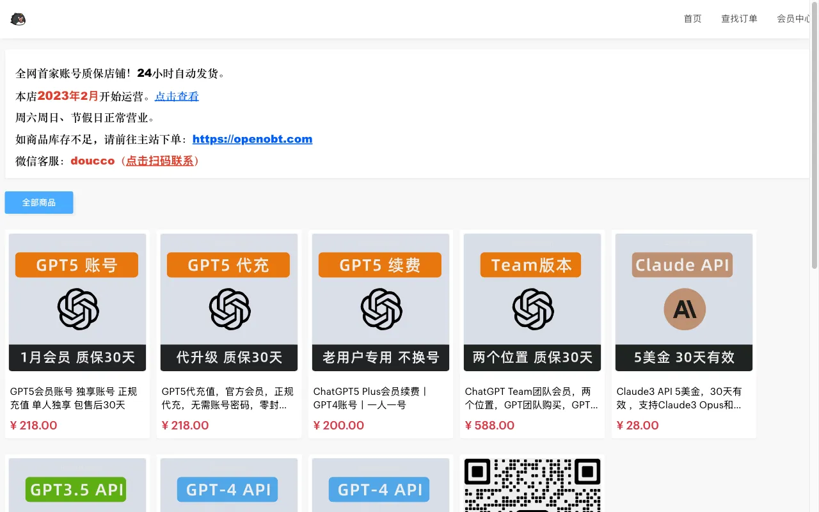
Task: Open the GPT3.5 API product card
Action: pyautogui.click(x=77, y=483)
